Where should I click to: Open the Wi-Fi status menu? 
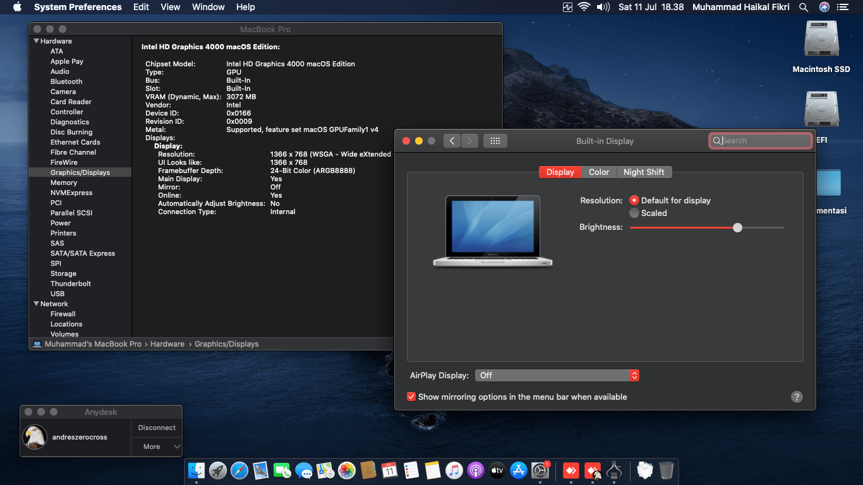point(584,7)
